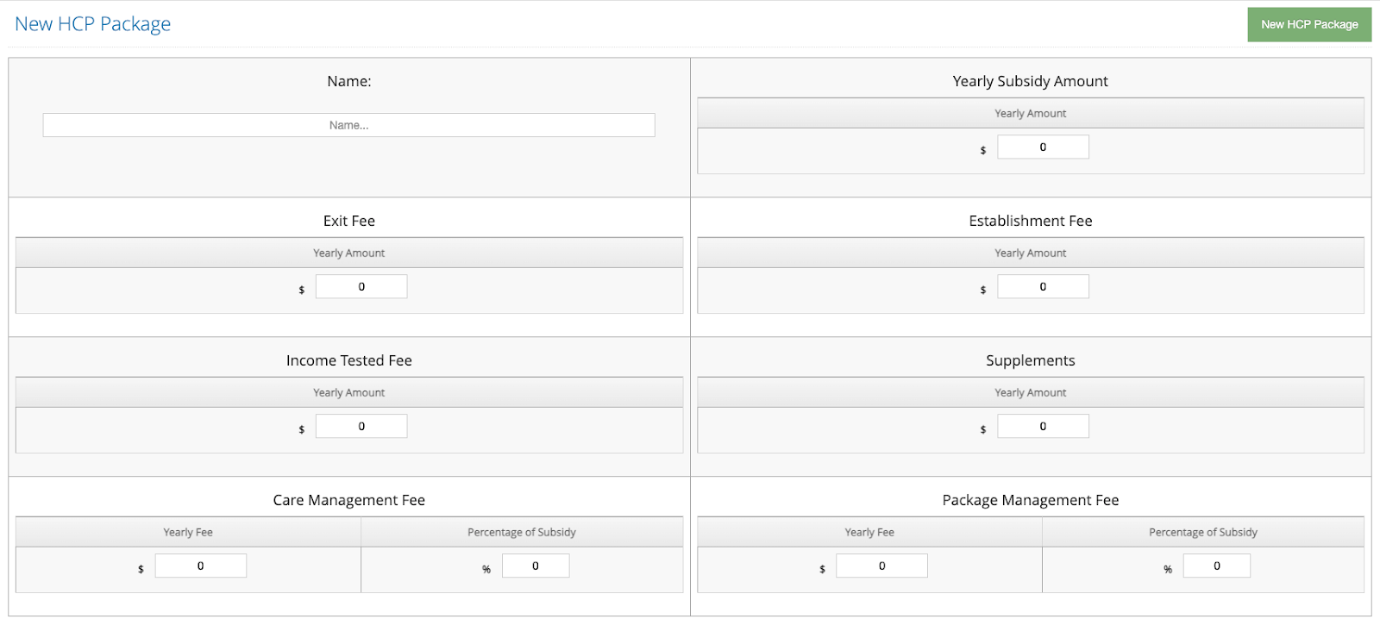Screen dimensions: 1380x644
Task: Click the Income Tested Fee amount input
Action: [361, 427]
